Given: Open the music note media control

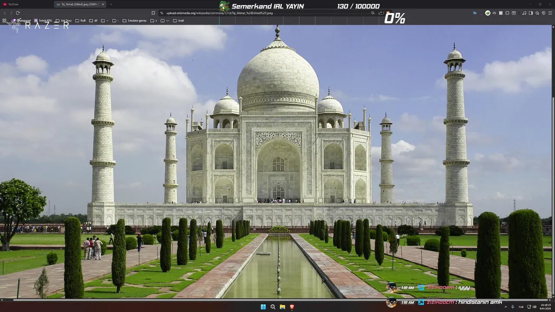Looking at the screenshot, I should coord(524,13).
